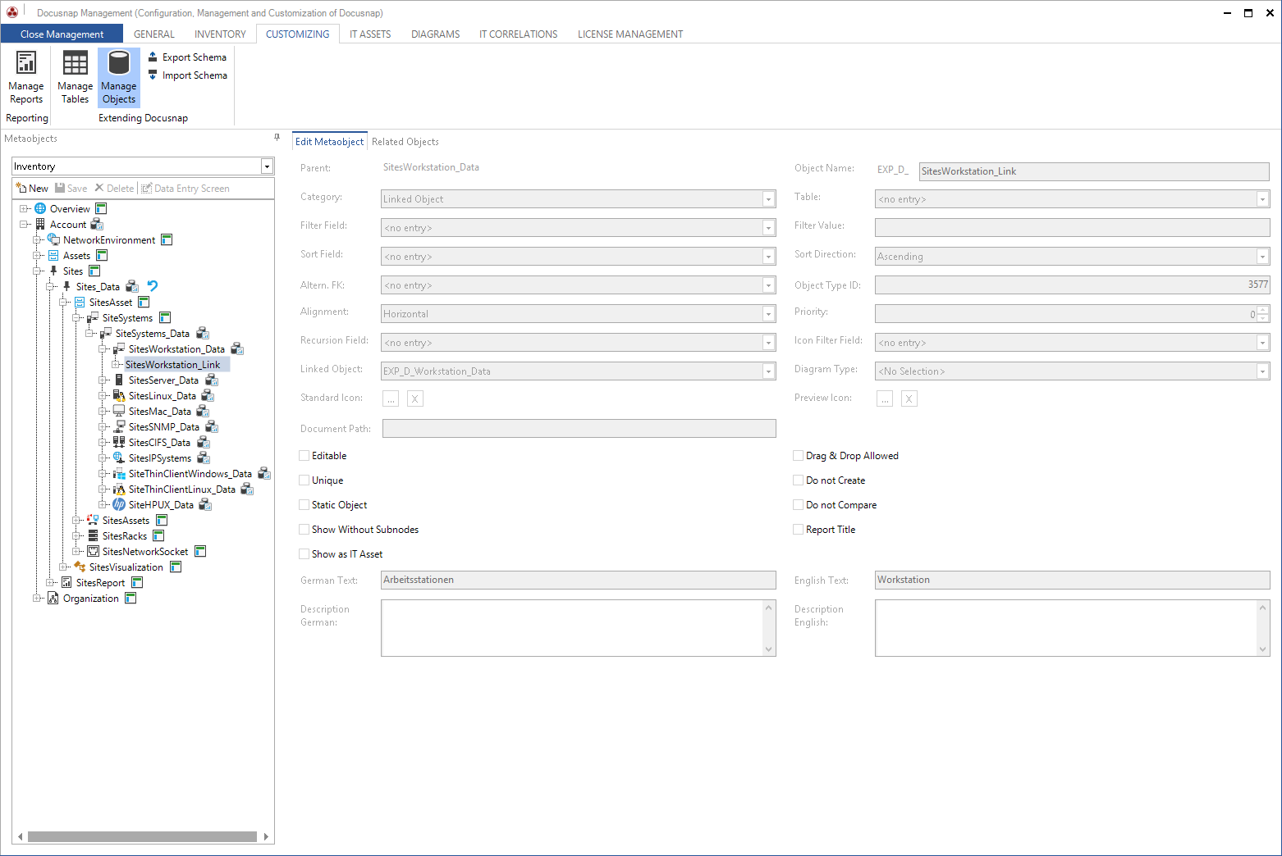Open the Sort Direction dropdown
The width and height of the screenshot is (1282, 856).
click(x=1262, y=257)
